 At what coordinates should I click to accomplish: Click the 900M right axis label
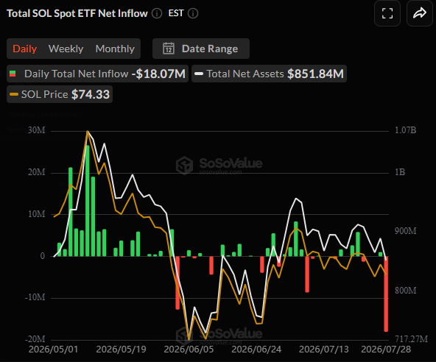[x=405, y=231]
